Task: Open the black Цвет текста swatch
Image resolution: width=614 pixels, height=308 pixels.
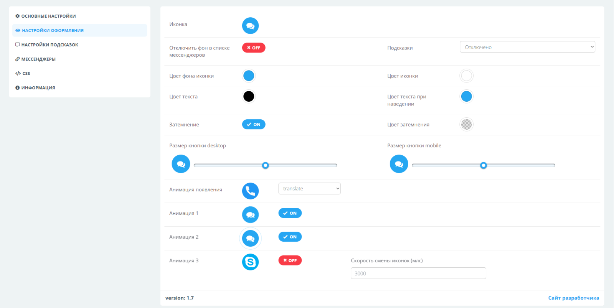Action: [249, 96]
